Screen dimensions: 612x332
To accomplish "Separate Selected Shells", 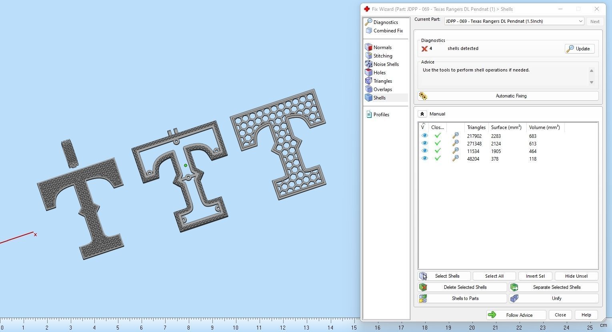I will [554, 287].
